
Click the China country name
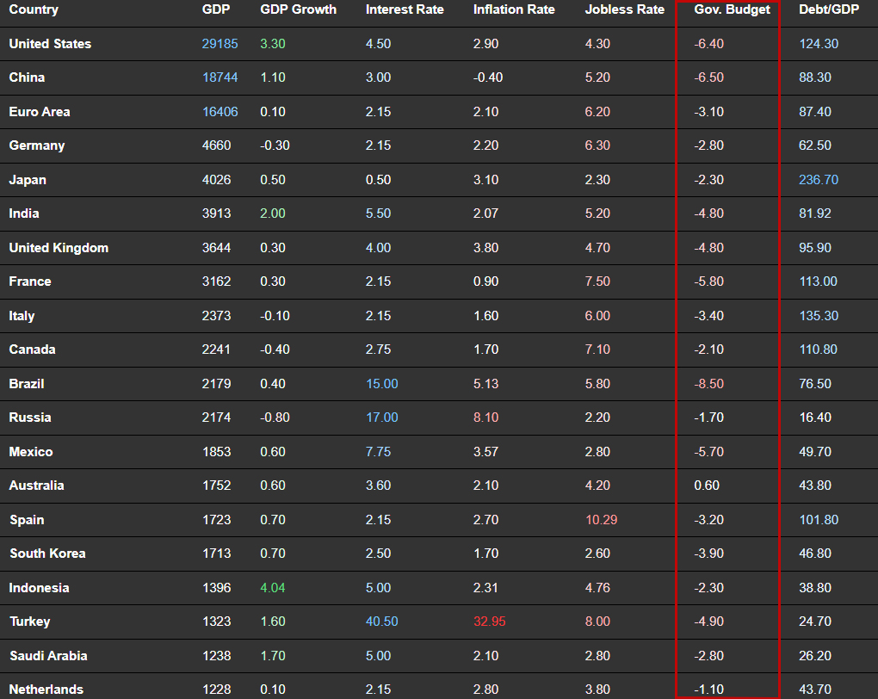pos(27,77)
